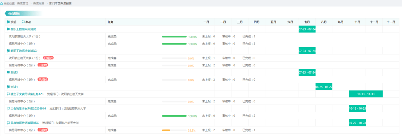Click outline flag of 重复填报数据读取测试
The height and width of the screenshot is (136, 402).
(x=8, y=123)
